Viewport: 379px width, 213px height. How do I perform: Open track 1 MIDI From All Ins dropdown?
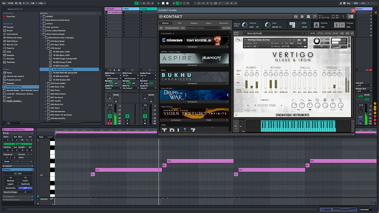[x=113, y=76]
